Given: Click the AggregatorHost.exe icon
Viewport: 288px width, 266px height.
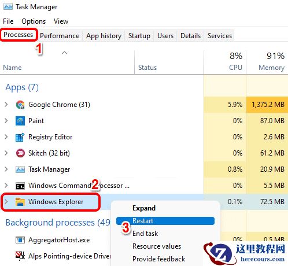Looking at the screenshot, I should 20,240.
